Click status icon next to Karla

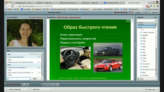pos(142,47)
